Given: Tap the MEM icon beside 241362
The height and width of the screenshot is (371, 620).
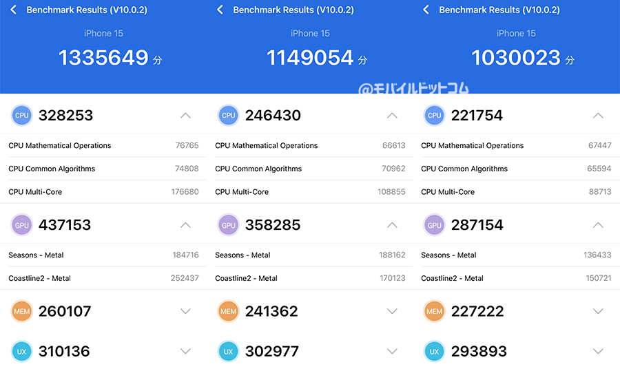Looking at the screenshot, I should (228, 311).
